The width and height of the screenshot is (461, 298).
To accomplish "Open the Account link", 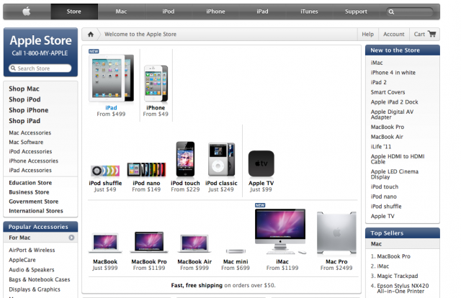I will [394, 34].
